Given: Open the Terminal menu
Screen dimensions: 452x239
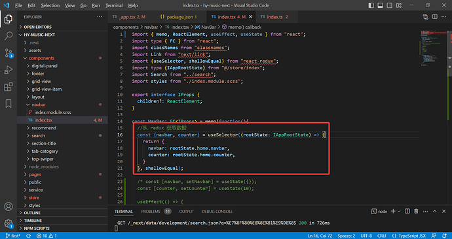Looking at the screenshot, I should (114, 5).
